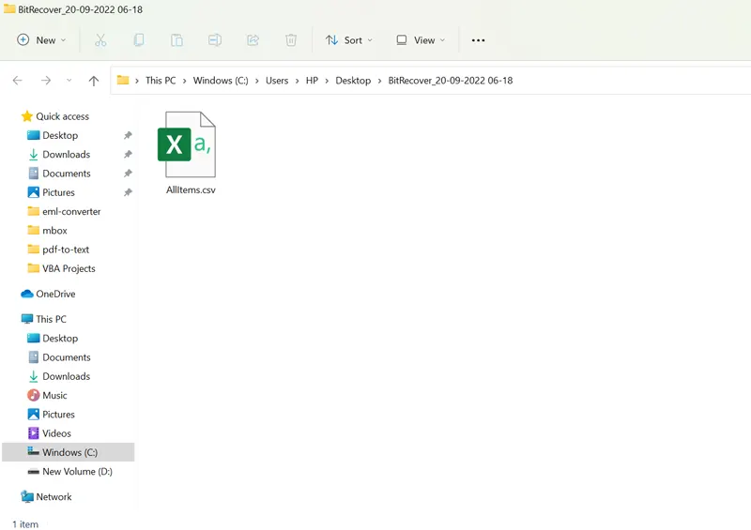Click the Cut scissors icon
Screen dimensions: 751x530
point(100,40)
